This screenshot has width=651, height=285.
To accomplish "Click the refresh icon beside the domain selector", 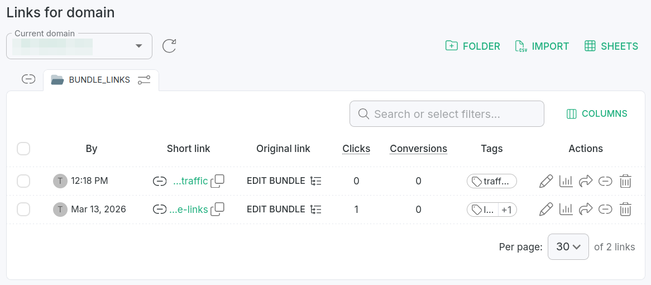I will point(169,46).
